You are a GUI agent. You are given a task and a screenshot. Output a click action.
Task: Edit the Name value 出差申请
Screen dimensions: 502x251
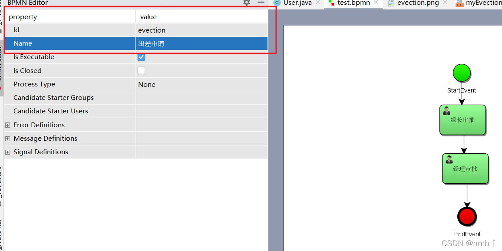201,43
